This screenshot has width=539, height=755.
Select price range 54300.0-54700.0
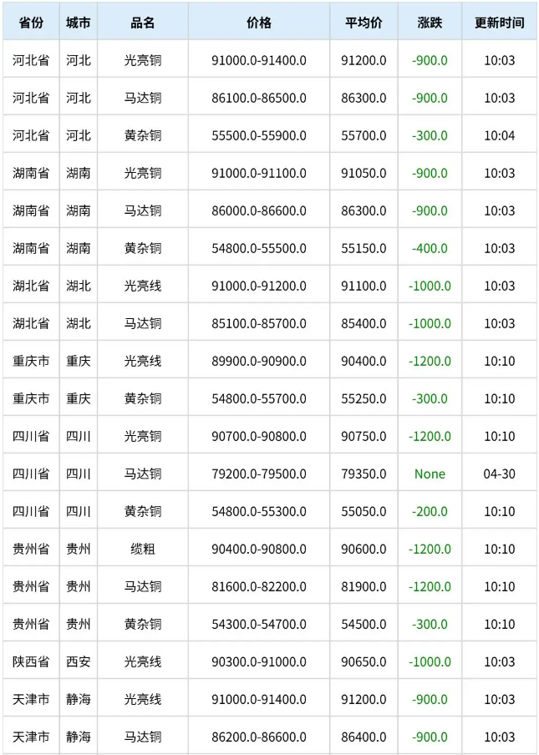259,624
